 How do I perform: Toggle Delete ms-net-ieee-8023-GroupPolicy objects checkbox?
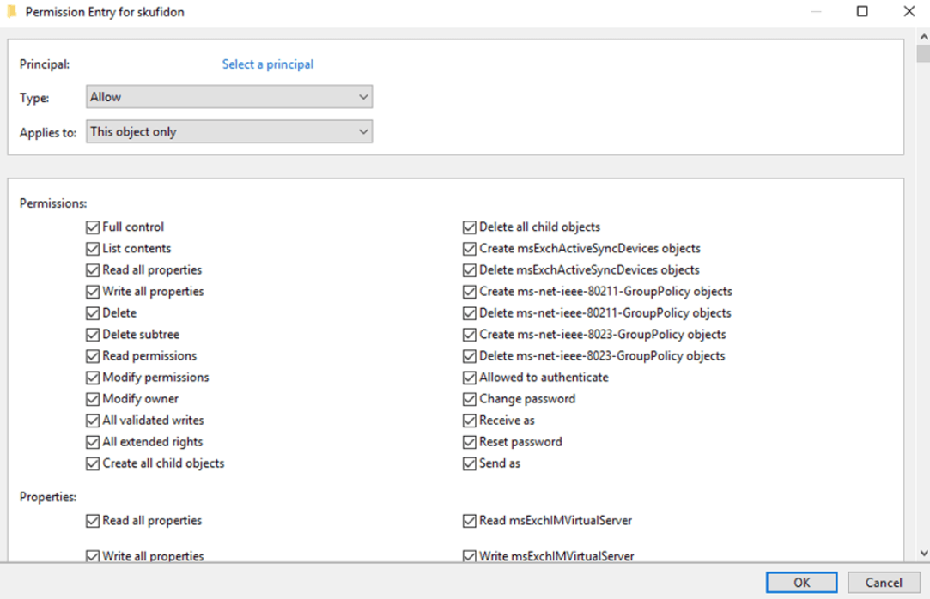coord(469,356)
